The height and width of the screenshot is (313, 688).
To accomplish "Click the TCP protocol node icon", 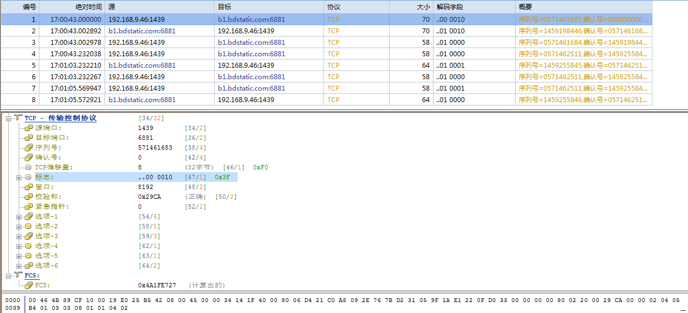I will click(18, 118).
